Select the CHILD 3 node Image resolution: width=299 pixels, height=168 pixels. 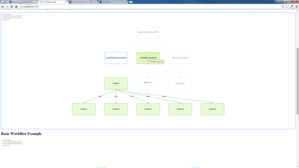coord(148,109)
